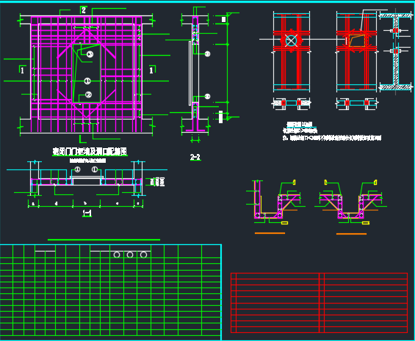Select cyan-underlined heading above the notes
This screenshot has width=415, height=341.
click(300, 124)
